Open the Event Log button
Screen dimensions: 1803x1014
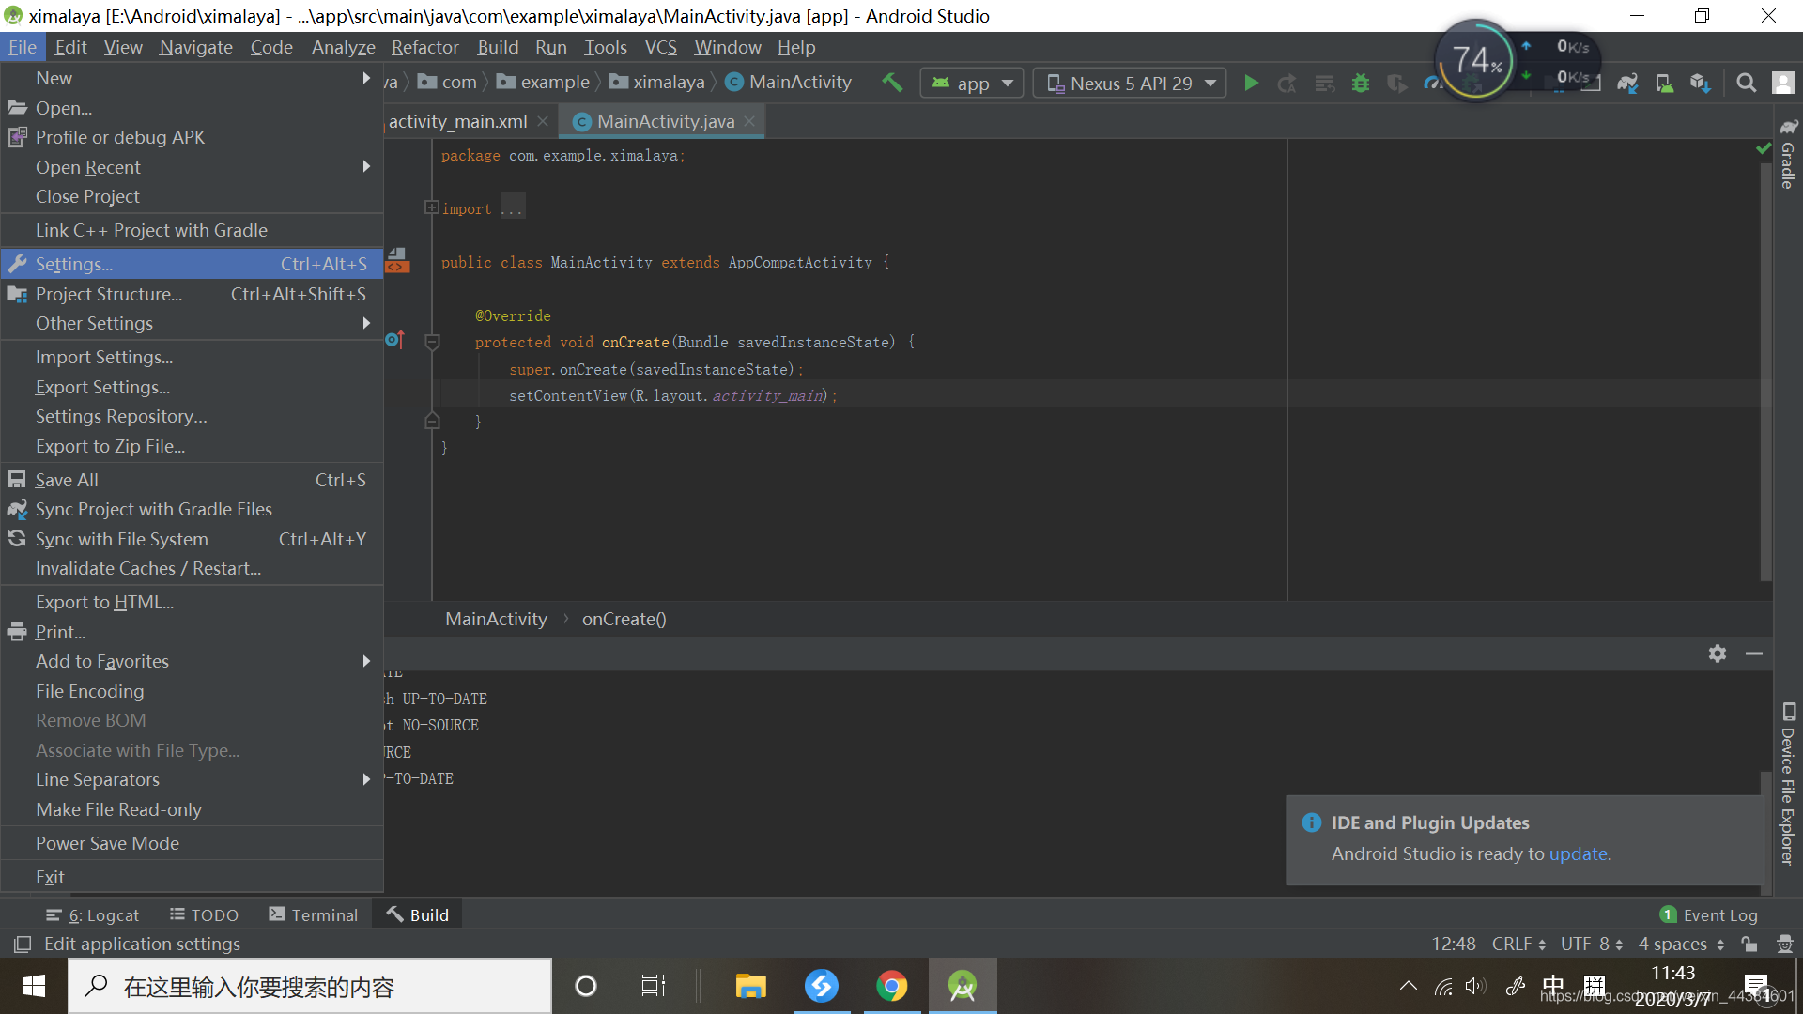tap(1709, 914)
